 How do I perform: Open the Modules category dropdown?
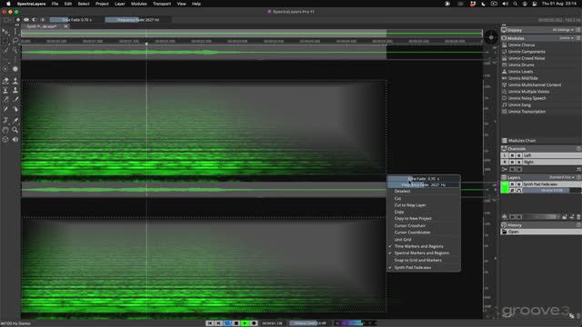pos(567,38)
